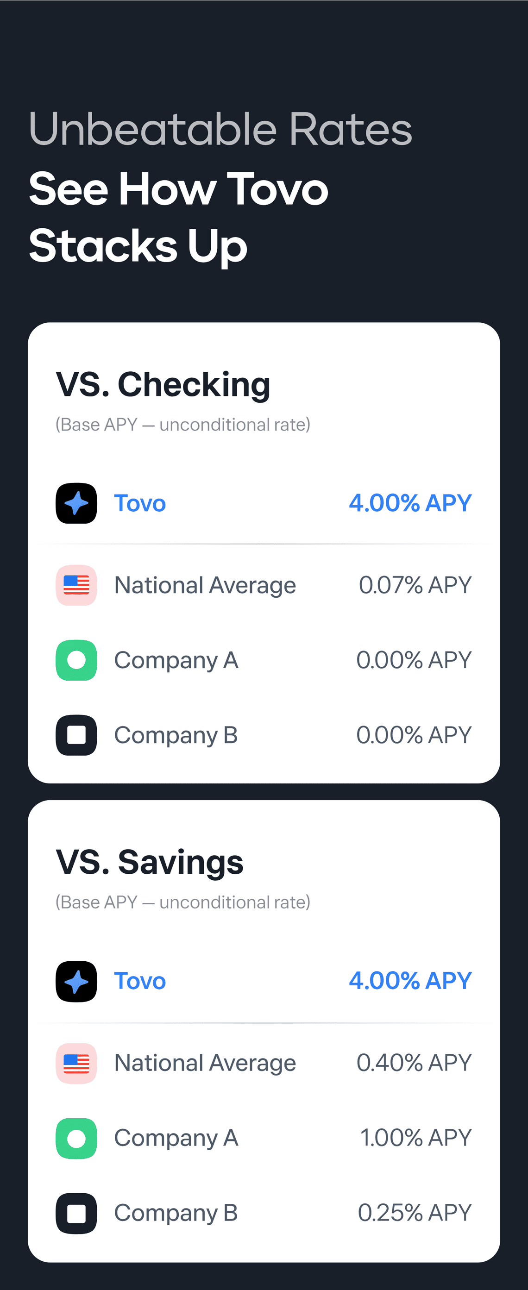Click the VS. Checking heading
This screenshot has width=528, height=1290.
(x=163, y=385)
